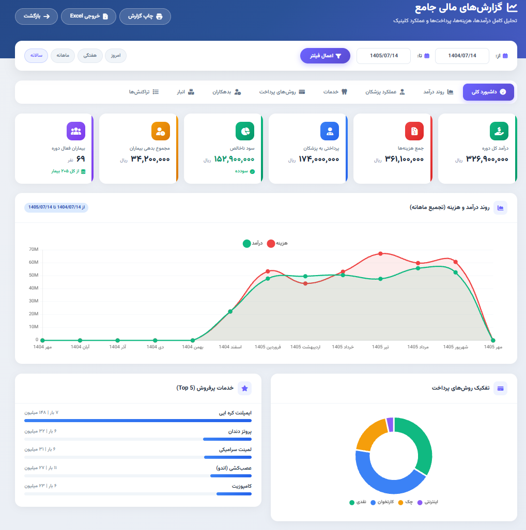The width and height of the screenshot is (526, 530).
Task: Click the blue doctor payments card icon
Action: tap(330, 131)
